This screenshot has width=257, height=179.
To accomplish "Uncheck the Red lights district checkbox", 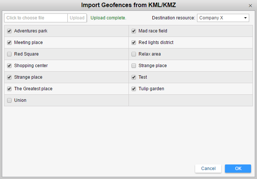I will click(134, 43).
